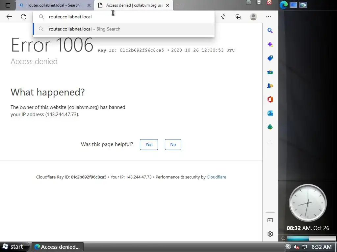Click the analog clock desktop gadget
This screenshot has height=252, width=337.
pyautogui.click(x=308, y=203)
